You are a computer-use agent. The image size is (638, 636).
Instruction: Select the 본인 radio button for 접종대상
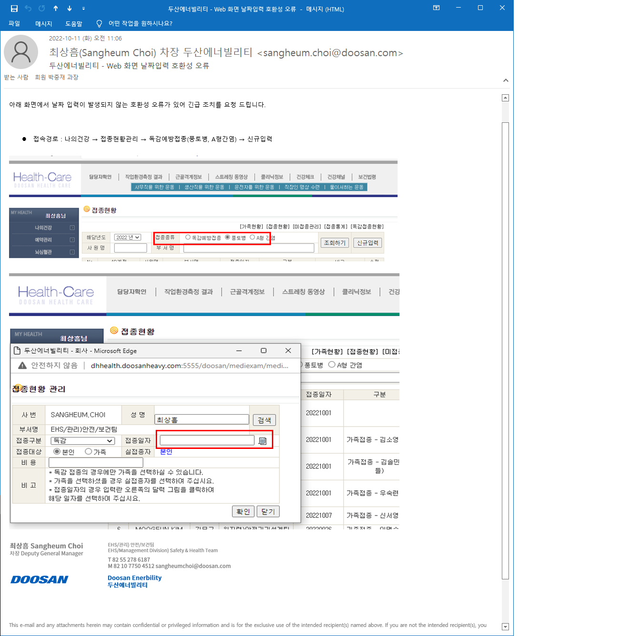57,451
